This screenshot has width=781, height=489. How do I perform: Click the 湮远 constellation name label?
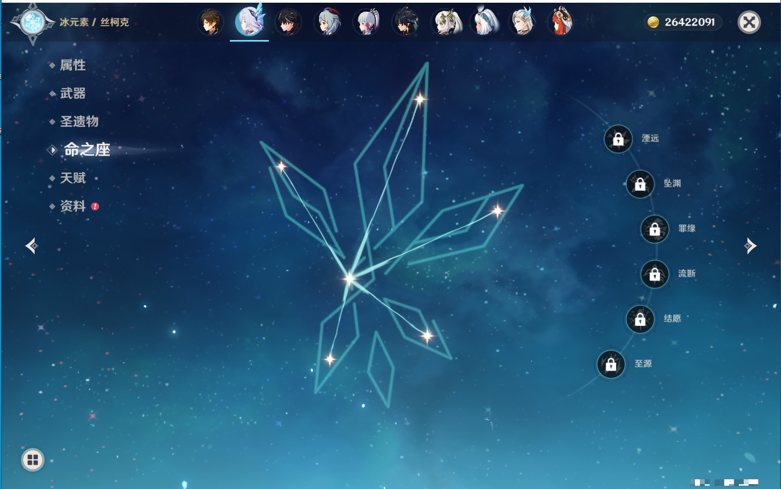650,138
